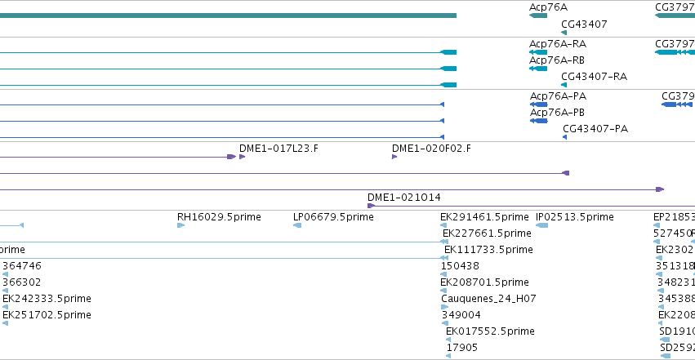Select the RH16029.5prime EST glyph
This screenshot has width=695, height=360.
180,225
